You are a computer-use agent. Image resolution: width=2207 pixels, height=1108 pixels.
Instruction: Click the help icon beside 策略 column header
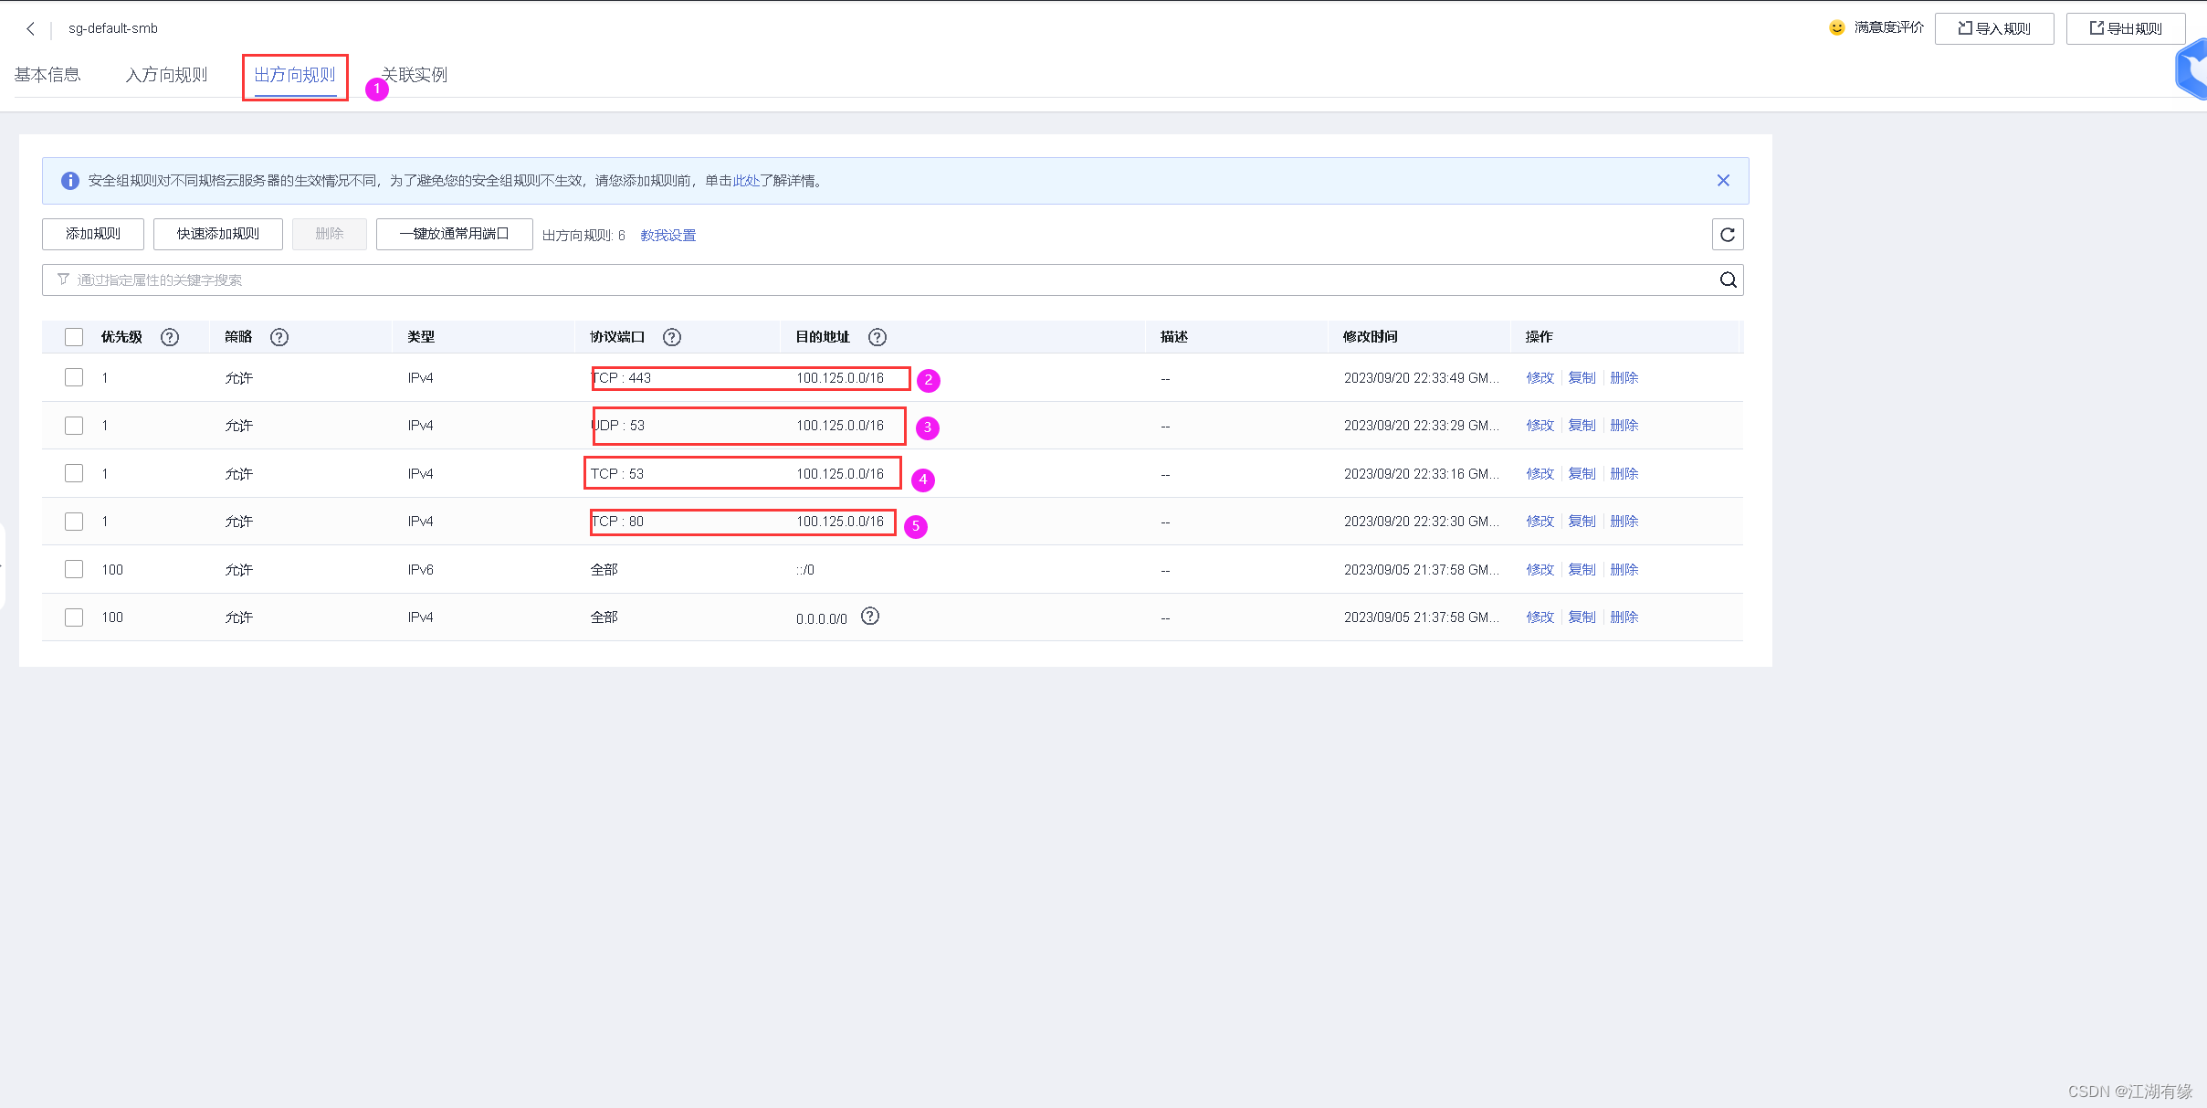(279, 337)
